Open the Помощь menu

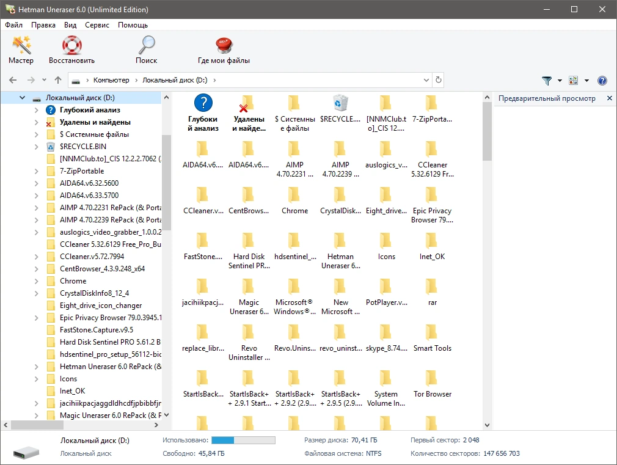(x=133, y=25)
